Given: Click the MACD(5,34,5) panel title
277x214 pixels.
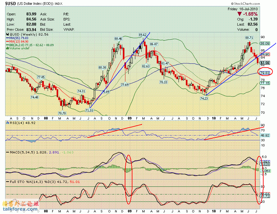Looking at the screenshot, I should pyautogui.click(x=22, y=152).
